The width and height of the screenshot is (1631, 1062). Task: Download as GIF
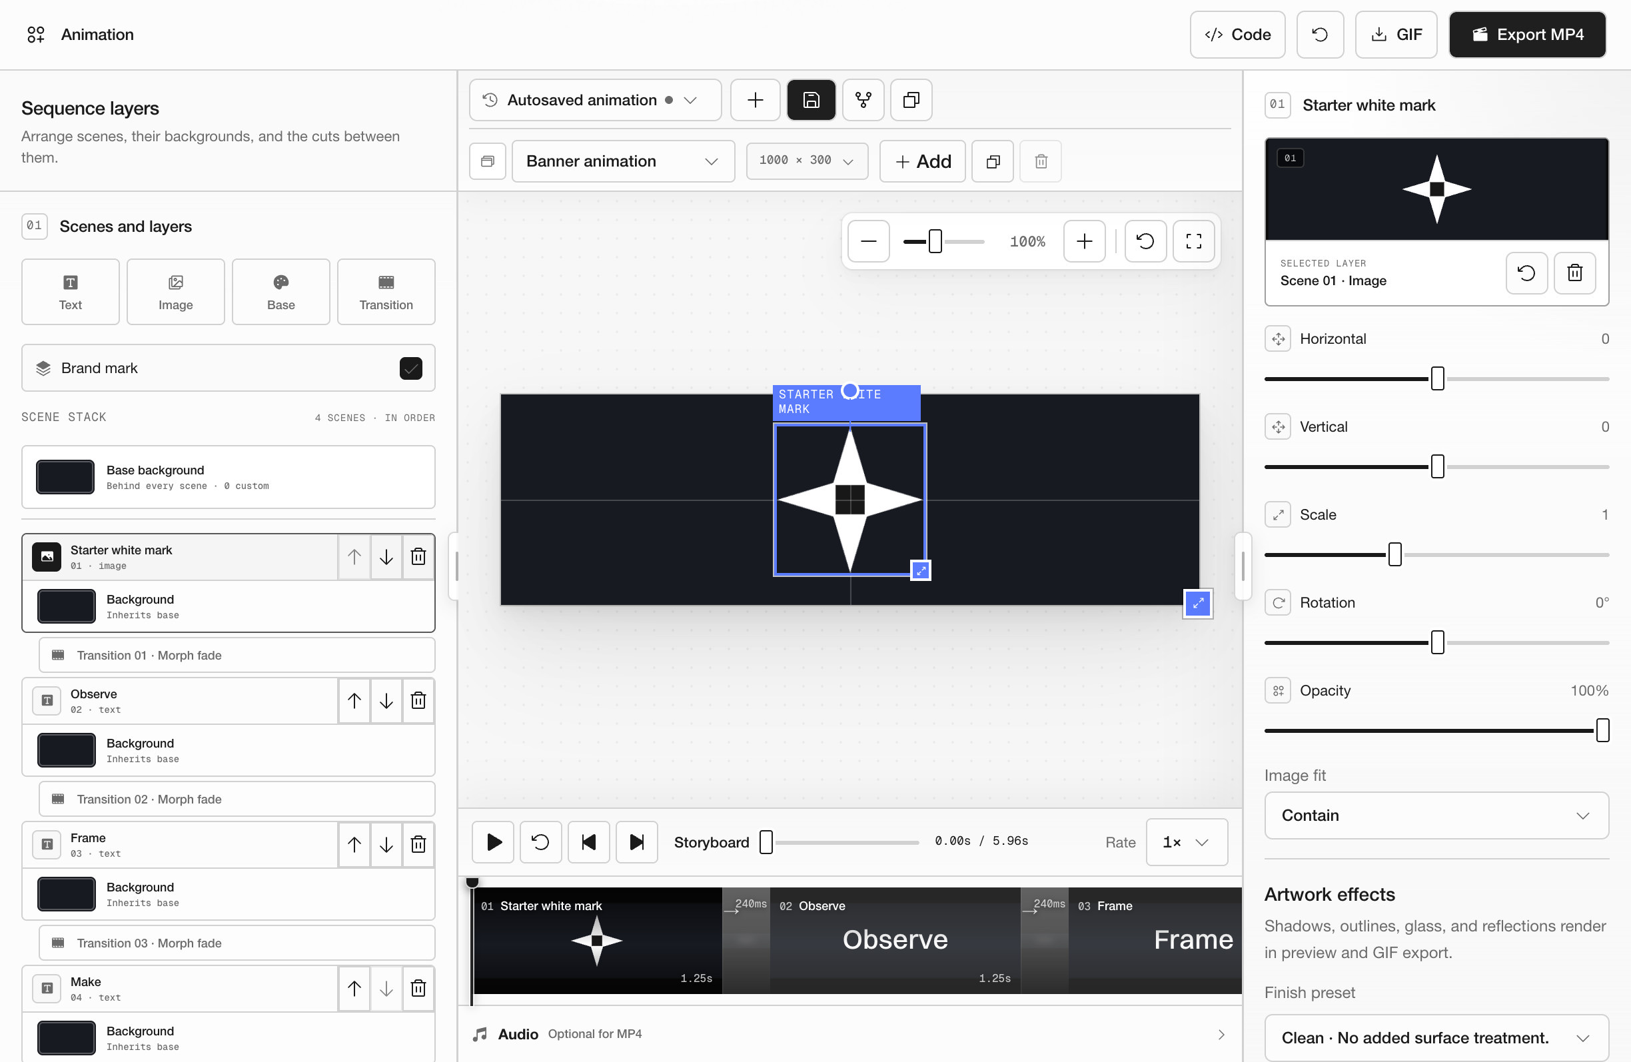tap(1395, 34)
